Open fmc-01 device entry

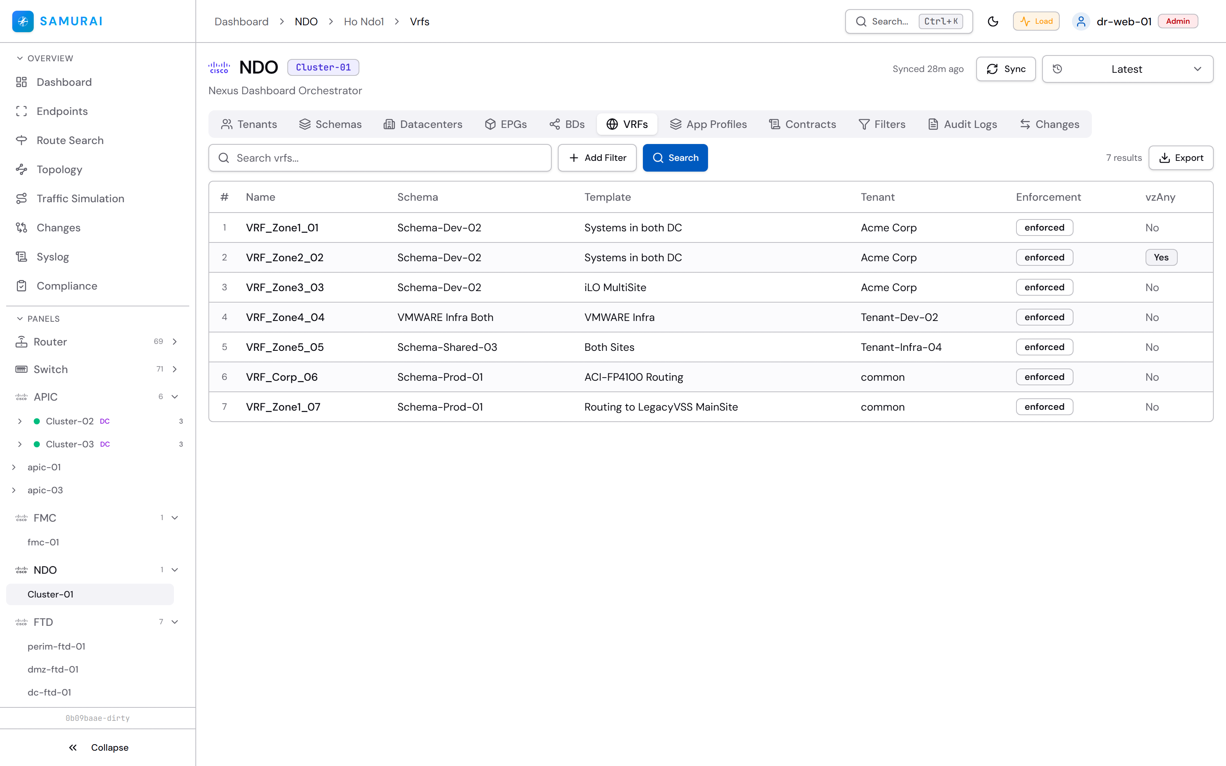click(x=43, y=542)
